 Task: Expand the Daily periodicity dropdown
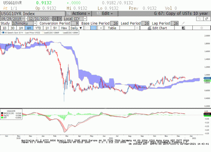click(x=76, y=28)
